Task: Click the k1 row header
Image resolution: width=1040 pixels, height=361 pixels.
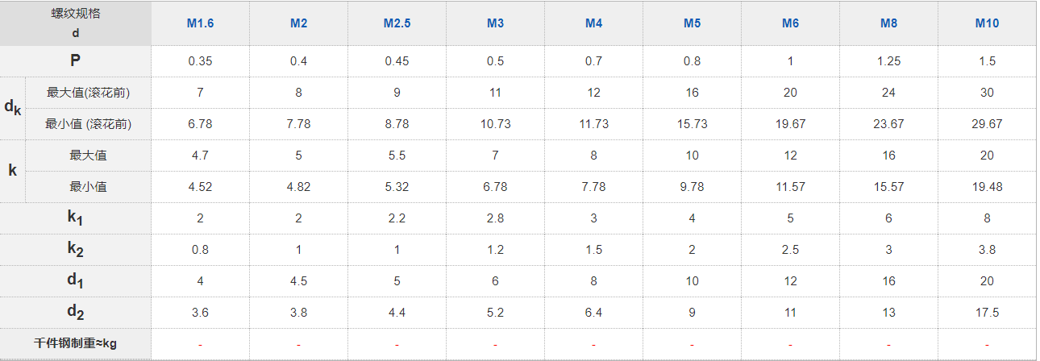Action: [76, 218]
